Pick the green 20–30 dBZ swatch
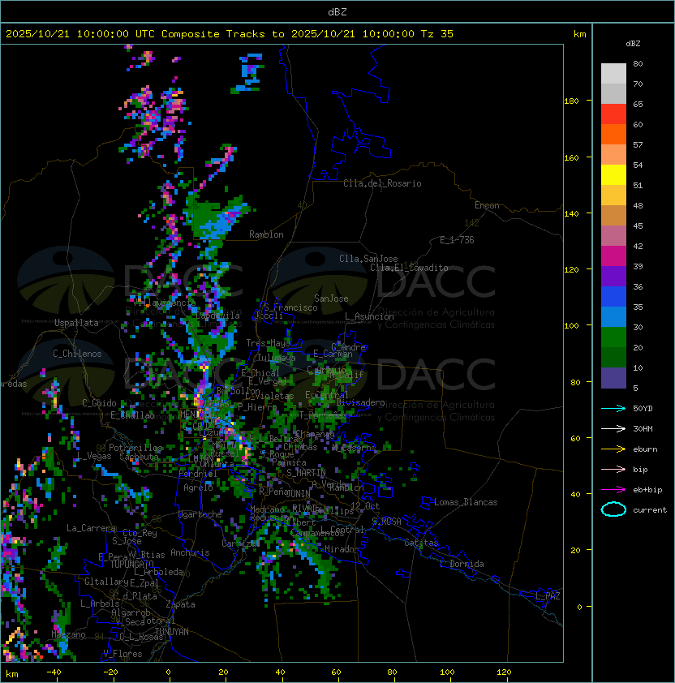675x683 pixels. [x=613, y=337]
